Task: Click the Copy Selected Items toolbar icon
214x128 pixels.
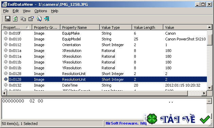Action: pos(23,19)
